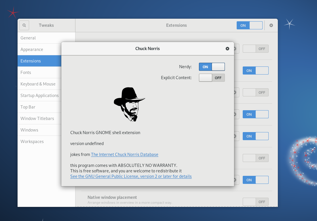Open Keyboard & Mouse settings

[x=39, y=84]
